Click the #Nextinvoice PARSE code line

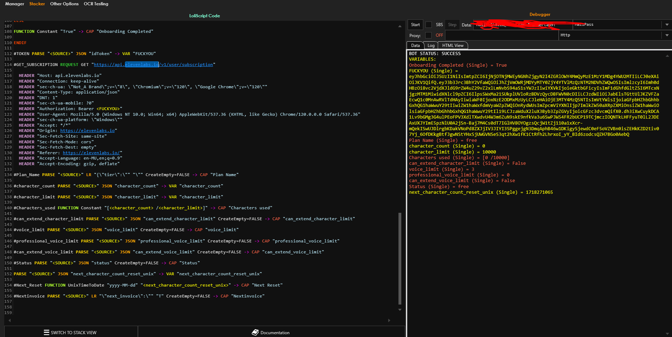tap(139, 296)
